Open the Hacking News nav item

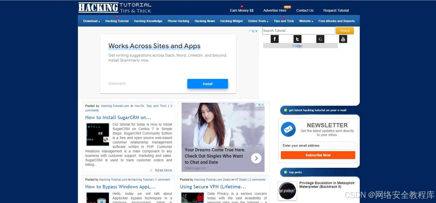(205, 21)
